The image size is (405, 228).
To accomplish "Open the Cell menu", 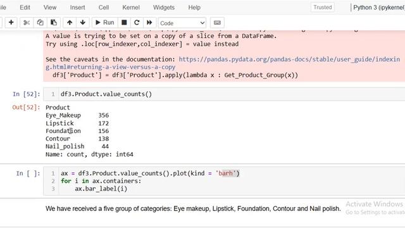I will point(104,8).
